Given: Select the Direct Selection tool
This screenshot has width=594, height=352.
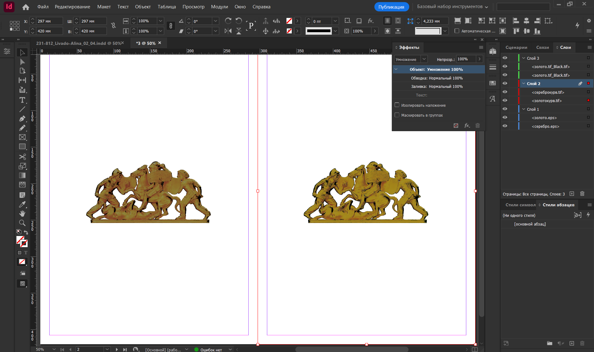Looking at the screenshot, I should tap(22, 62).
